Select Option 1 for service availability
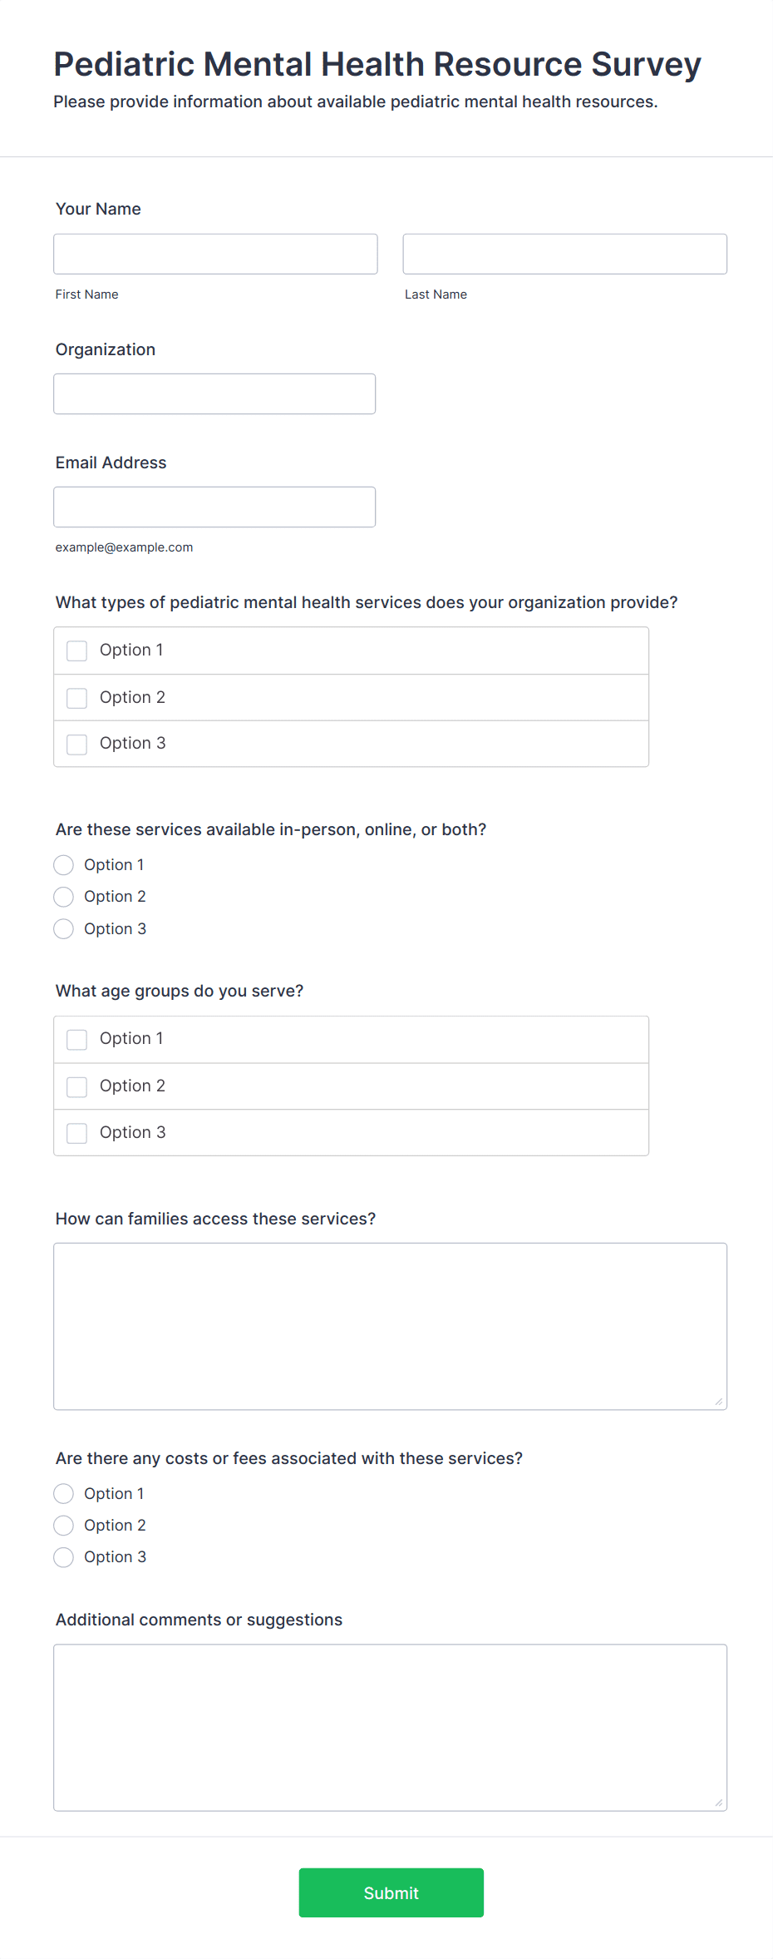 click(64, 865)
